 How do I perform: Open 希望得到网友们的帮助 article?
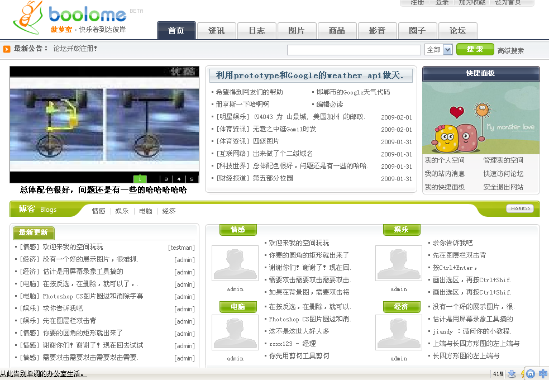click(249, 92)
